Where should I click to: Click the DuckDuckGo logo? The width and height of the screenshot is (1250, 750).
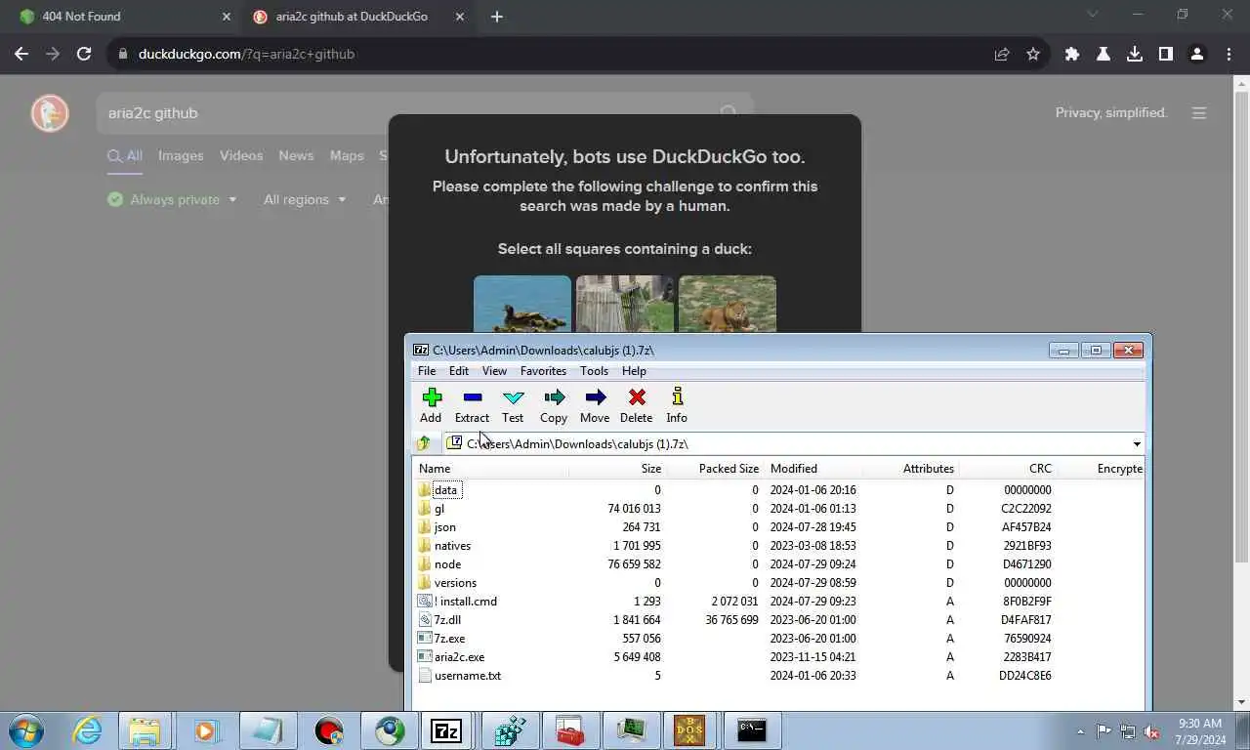[50, 113]
